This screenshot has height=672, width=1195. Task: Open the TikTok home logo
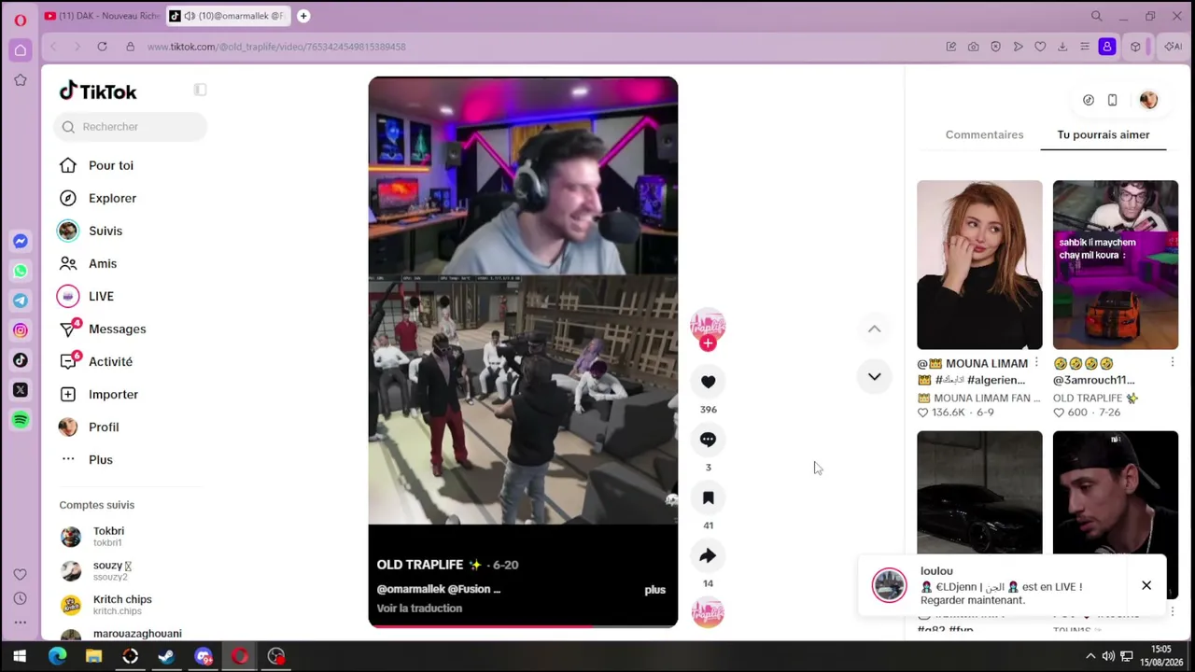pos(98,91)
